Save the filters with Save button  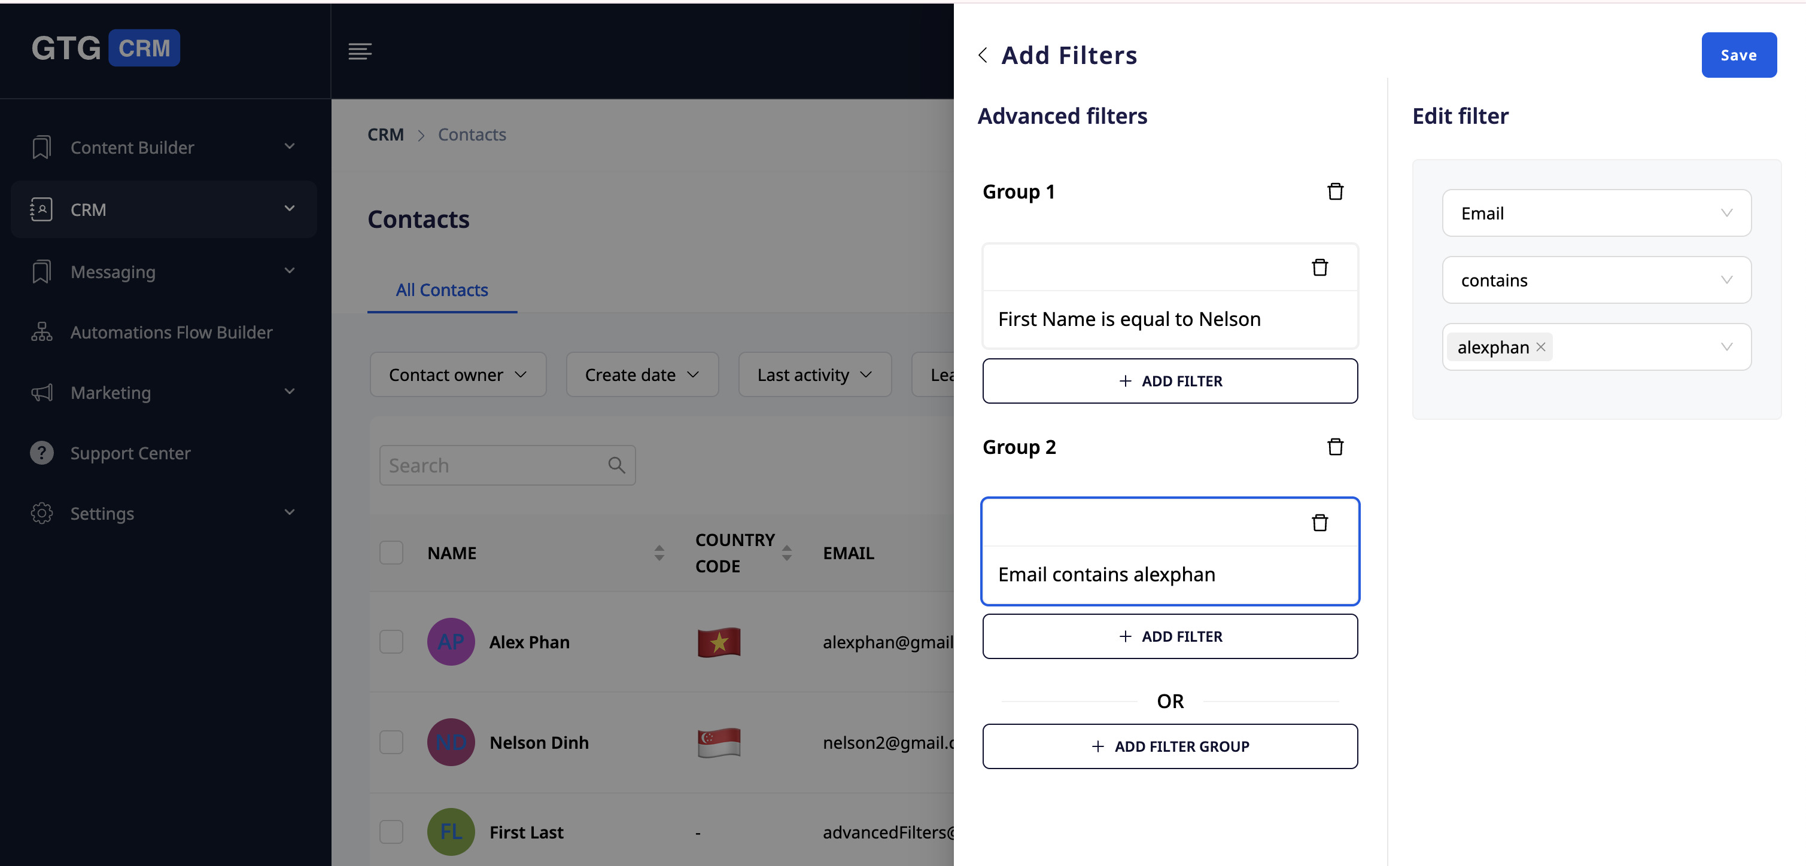click(1739, 54)
